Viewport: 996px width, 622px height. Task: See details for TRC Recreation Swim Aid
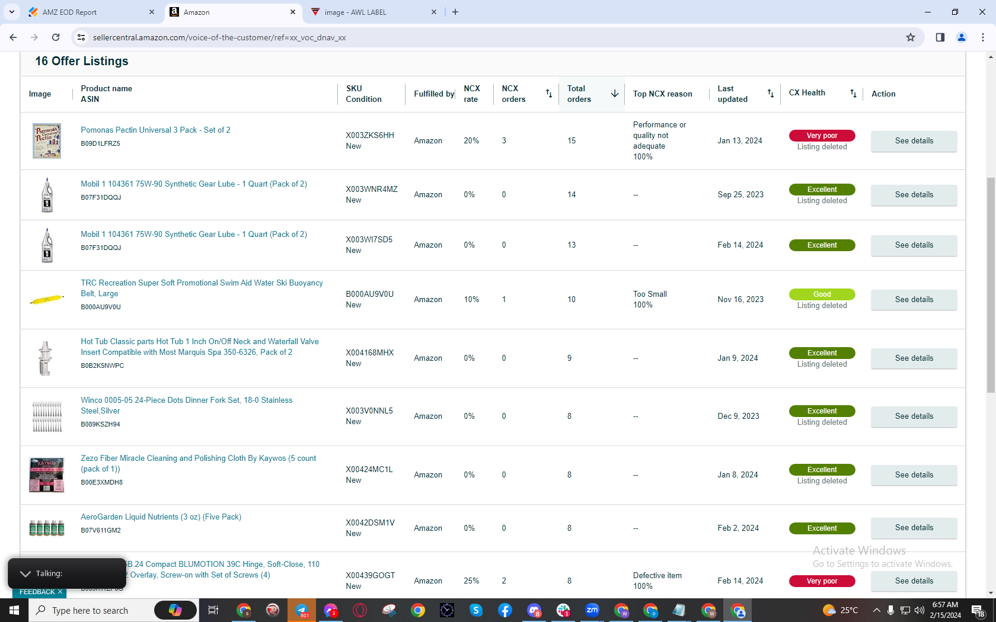[914, 300]
